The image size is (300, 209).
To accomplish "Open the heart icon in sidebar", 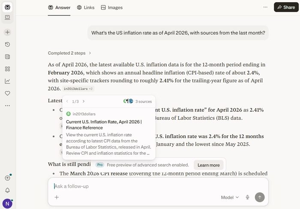I will tap(7, 93).
